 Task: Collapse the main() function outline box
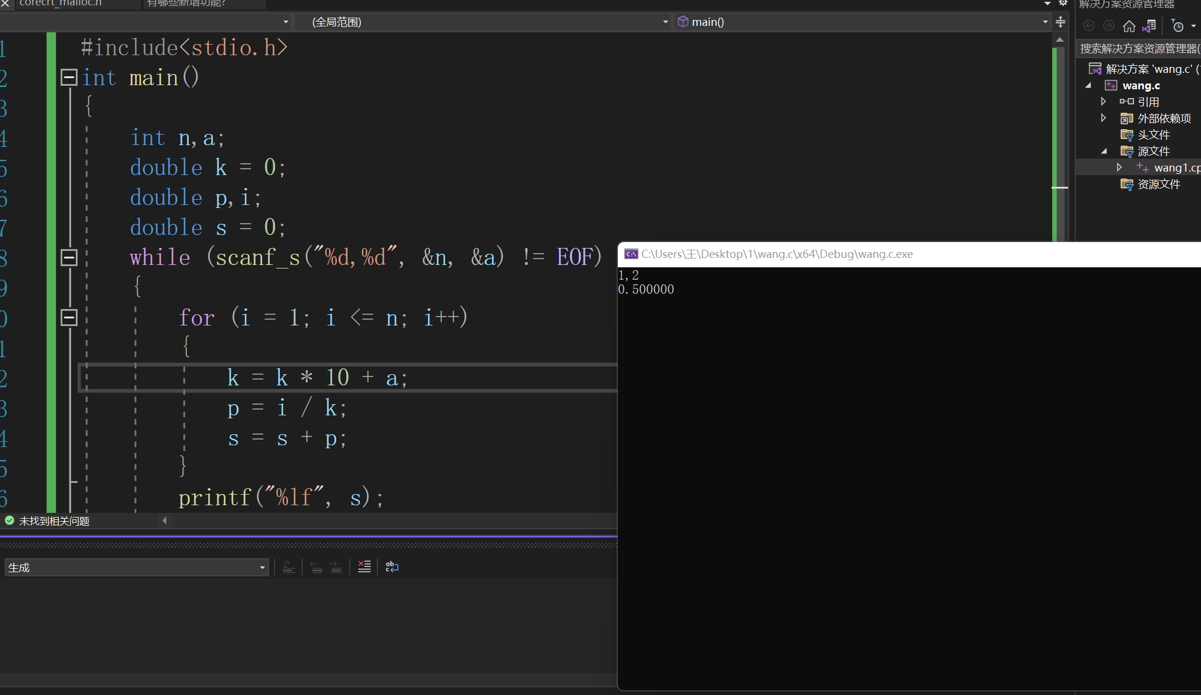69,77
